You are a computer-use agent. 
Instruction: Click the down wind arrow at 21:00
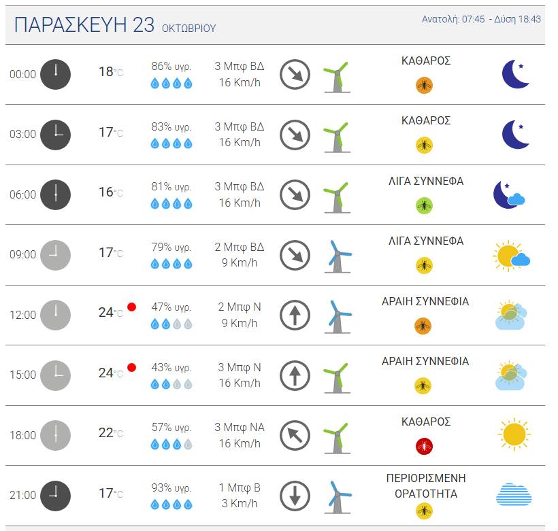pos(295,496)
